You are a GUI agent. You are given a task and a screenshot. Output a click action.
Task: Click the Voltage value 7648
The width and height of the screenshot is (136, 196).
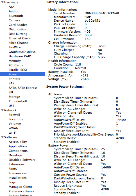click(85, 79)
